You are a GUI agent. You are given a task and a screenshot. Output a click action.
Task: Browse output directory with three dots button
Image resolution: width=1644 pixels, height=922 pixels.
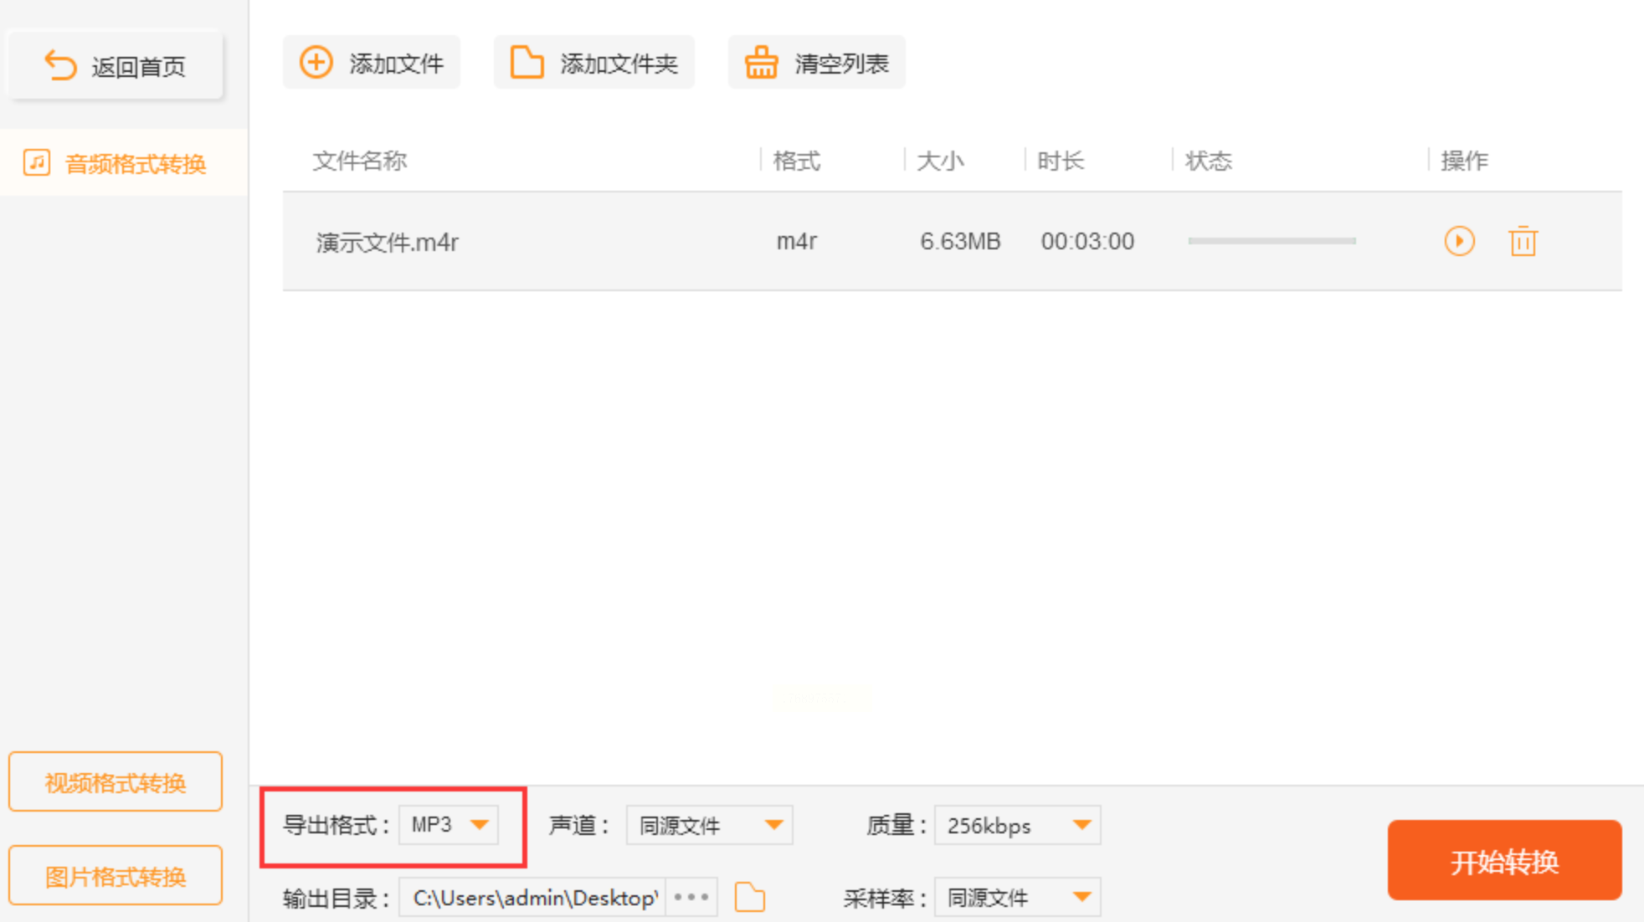[x=691, y=898]
